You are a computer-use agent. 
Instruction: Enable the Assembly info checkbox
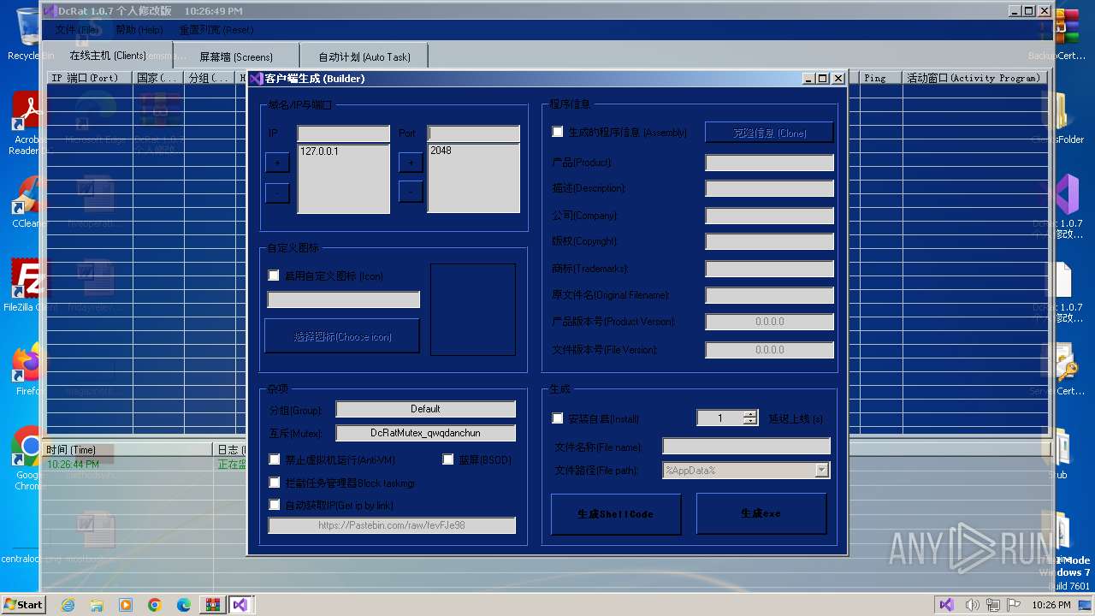pyautogui.click(x=558, y=132)
